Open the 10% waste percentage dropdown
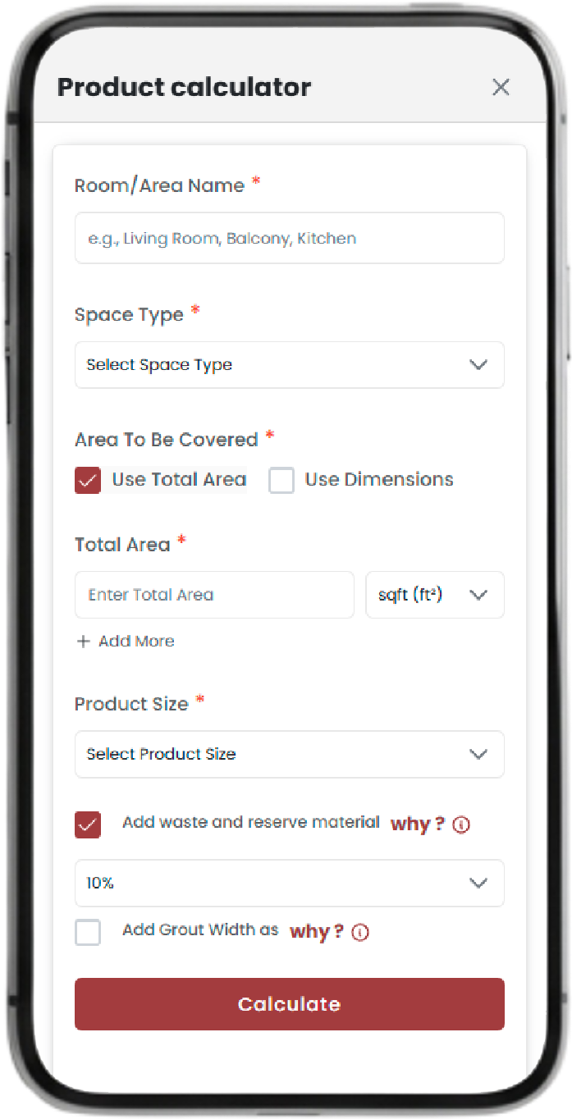Viewport: 572px width, 1119px height. (x=290, y=884)
